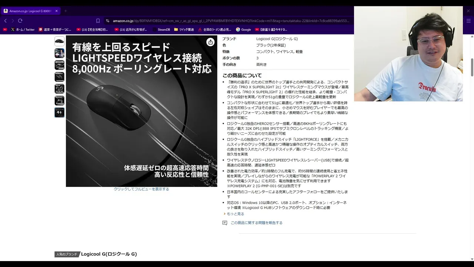Open the Logicool G(ロジクール G) brand heading
The image size is (474, 267).
109,254
